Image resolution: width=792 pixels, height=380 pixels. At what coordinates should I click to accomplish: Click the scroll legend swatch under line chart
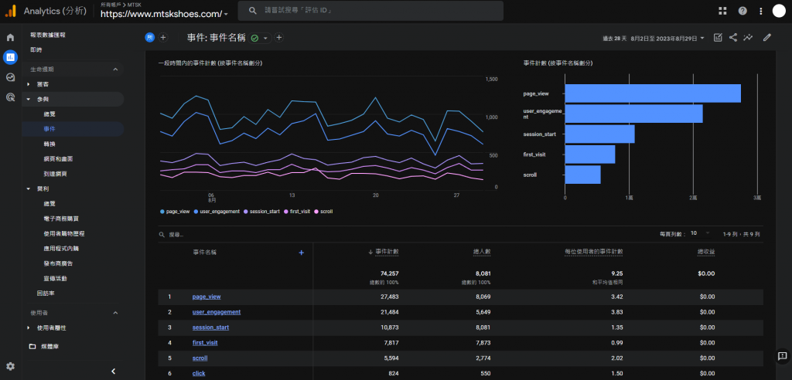[316, 212]
